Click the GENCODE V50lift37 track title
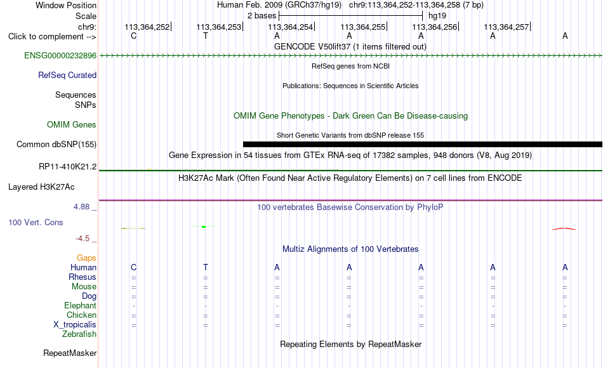Image resolution: width=603 pixels, height=368 pixels. (350, 46)
